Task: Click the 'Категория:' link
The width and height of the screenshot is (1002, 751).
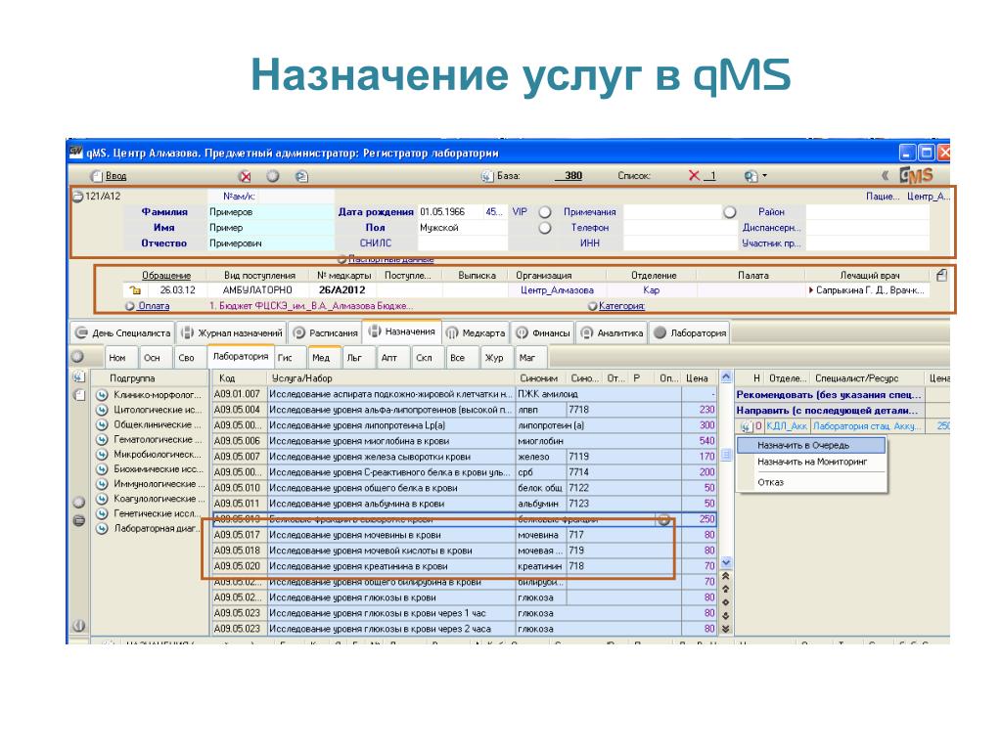Action: [x=621, y=306]
